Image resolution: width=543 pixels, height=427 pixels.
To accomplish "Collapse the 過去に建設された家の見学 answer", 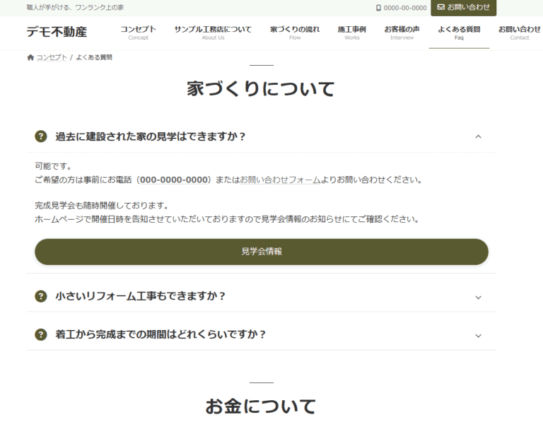I will click(478, 136).
